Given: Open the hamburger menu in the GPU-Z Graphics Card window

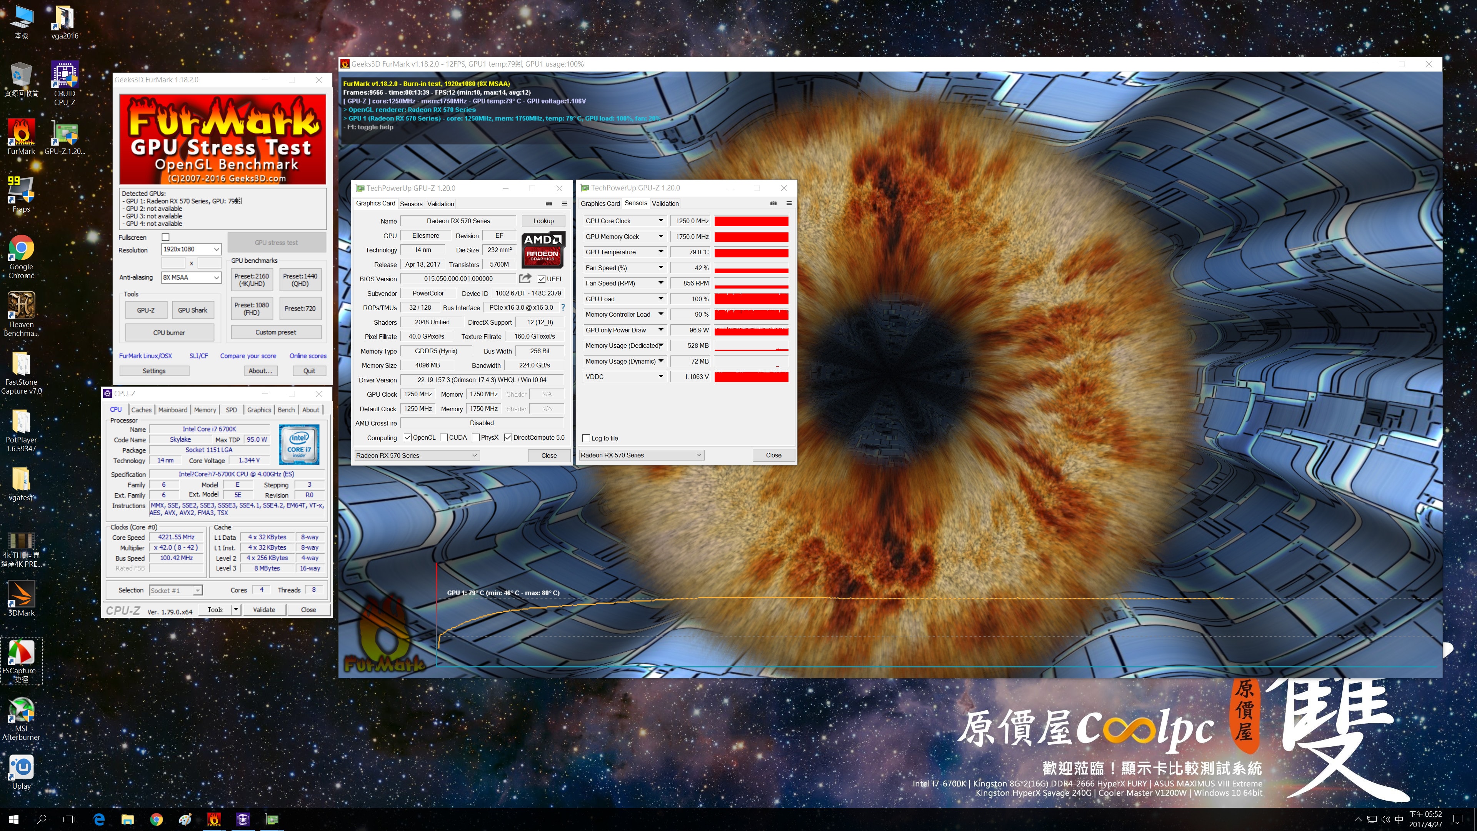Looking at the screenshot, I should click(x=564, y=204).
